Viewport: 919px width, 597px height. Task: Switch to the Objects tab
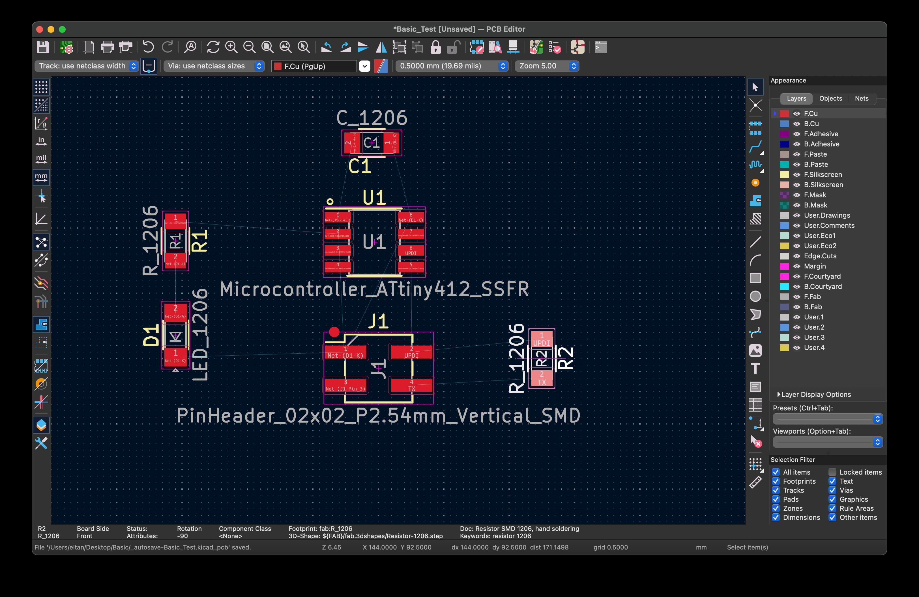[830, 98]
